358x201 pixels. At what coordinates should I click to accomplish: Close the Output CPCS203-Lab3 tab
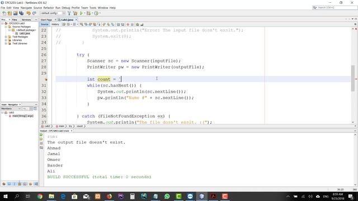click(x=72, y=131)
